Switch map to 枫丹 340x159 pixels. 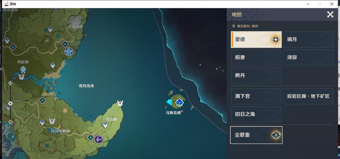point(256,76)
